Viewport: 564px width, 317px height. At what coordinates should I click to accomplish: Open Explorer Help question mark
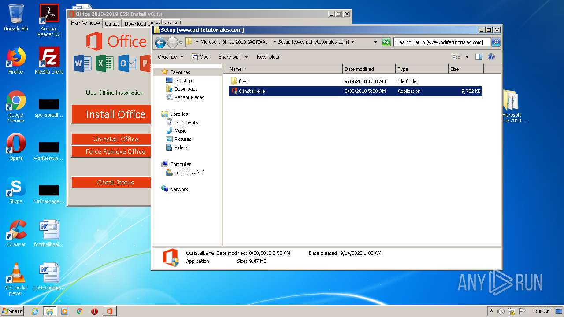491,57
